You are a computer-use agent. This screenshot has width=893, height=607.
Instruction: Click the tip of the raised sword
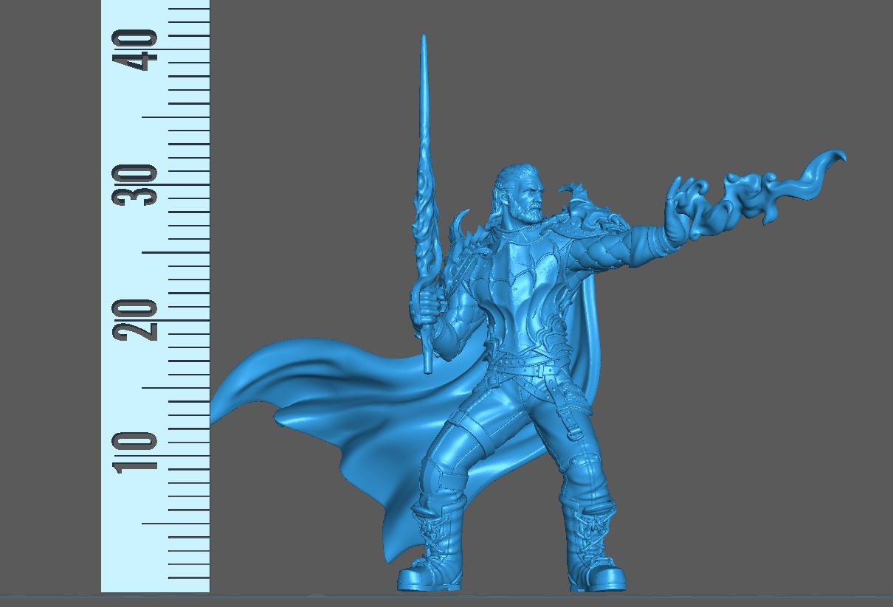[424, 38]
